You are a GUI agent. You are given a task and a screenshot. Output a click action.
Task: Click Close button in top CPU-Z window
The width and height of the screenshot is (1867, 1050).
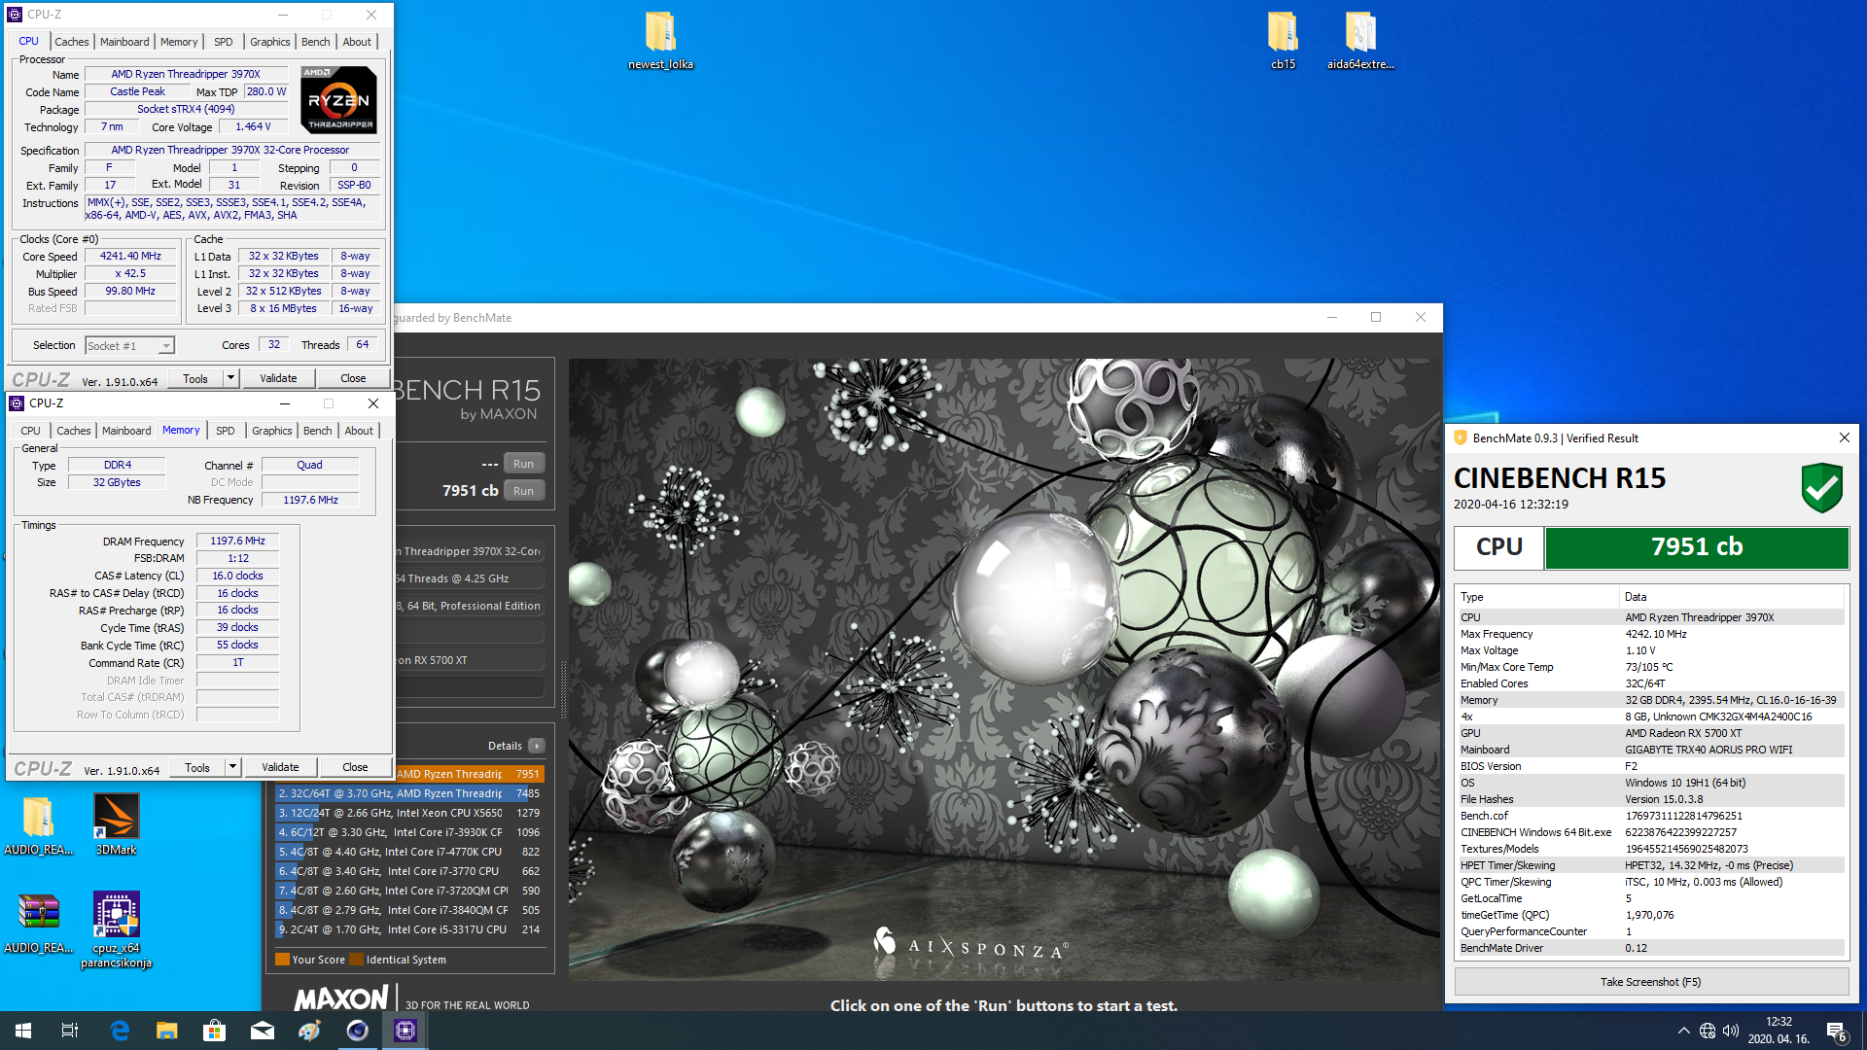(353, 378)
